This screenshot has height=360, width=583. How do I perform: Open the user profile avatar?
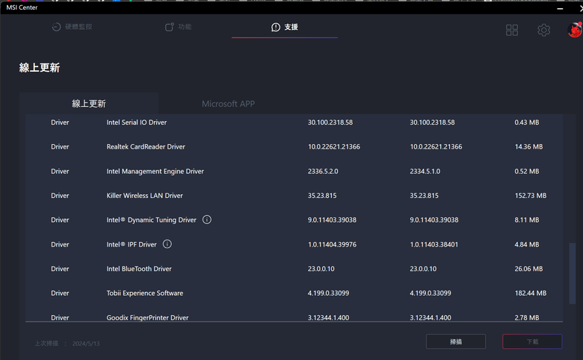tap(575, 30)
